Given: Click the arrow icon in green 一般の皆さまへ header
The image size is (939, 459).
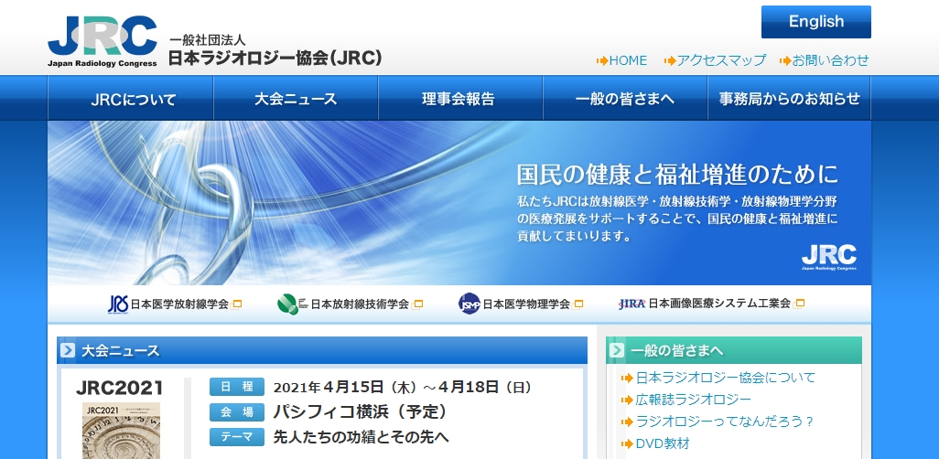Looking at the screenshot, I should 617,350.
